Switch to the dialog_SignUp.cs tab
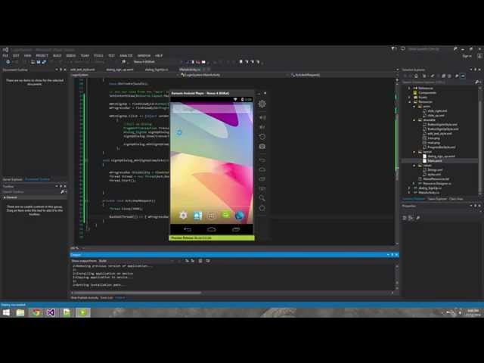This screenshot has height=363, width=484. pyautogui.click(x=157, y=70)
